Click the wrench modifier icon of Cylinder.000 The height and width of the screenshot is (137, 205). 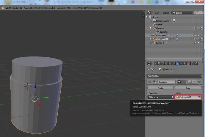[x=177, y=35]
